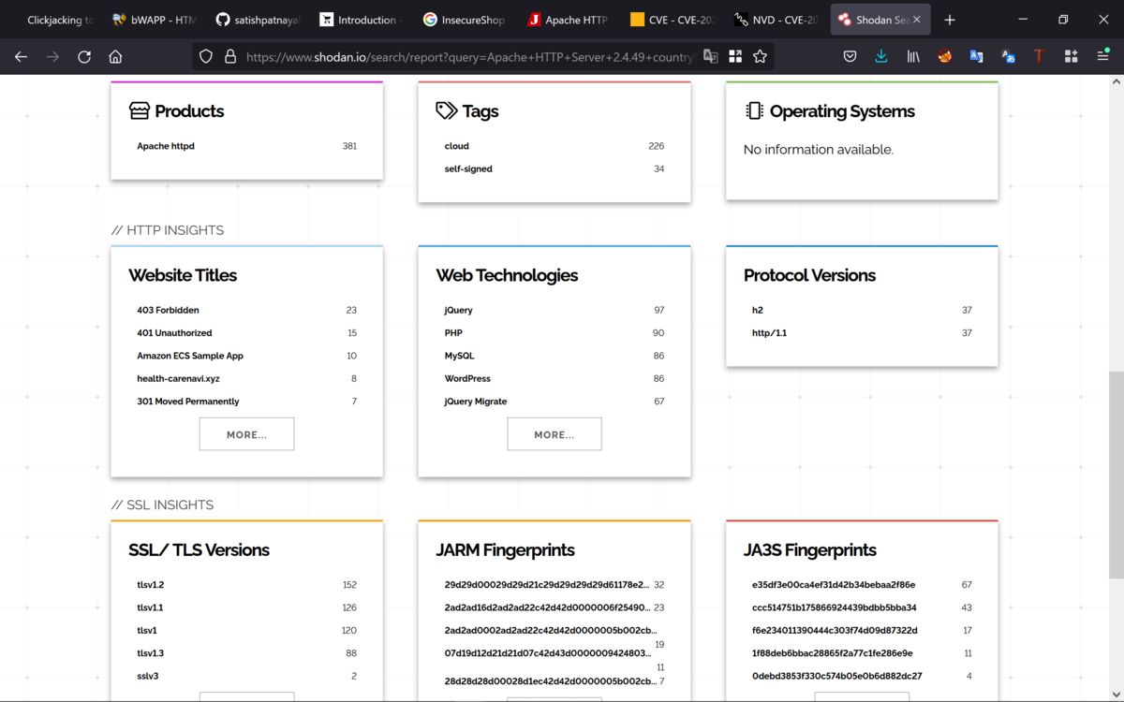Select the 401 Unauthorized website title
Screen dimensions: 1124x702
(x=174, y=333)
